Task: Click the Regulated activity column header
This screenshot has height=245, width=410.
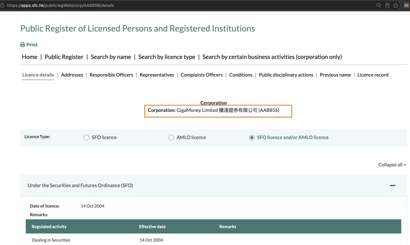Action: [x=49, y=227]
